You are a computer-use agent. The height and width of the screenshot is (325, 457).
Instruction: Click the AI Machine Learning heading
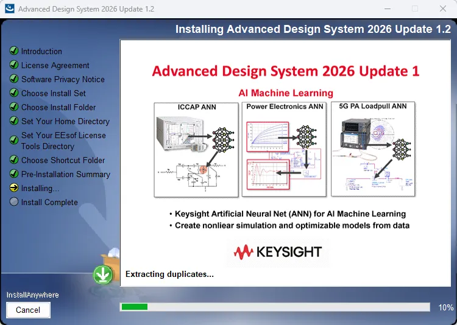286,93
